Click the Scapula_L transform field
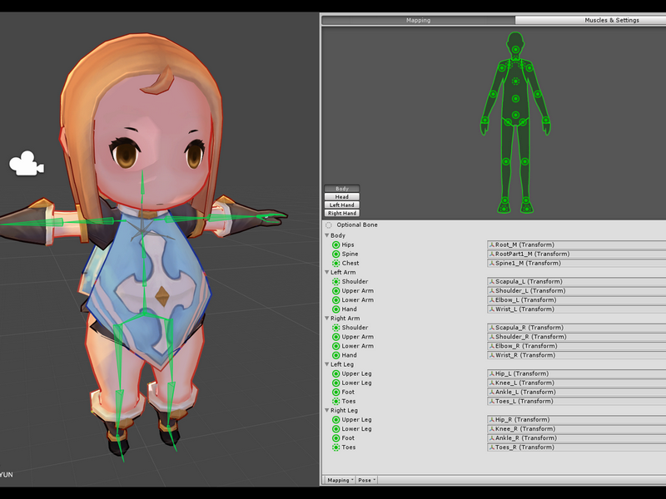Image resolution: width=666 pixels, height=499 pixels. [x=576, y=282]
